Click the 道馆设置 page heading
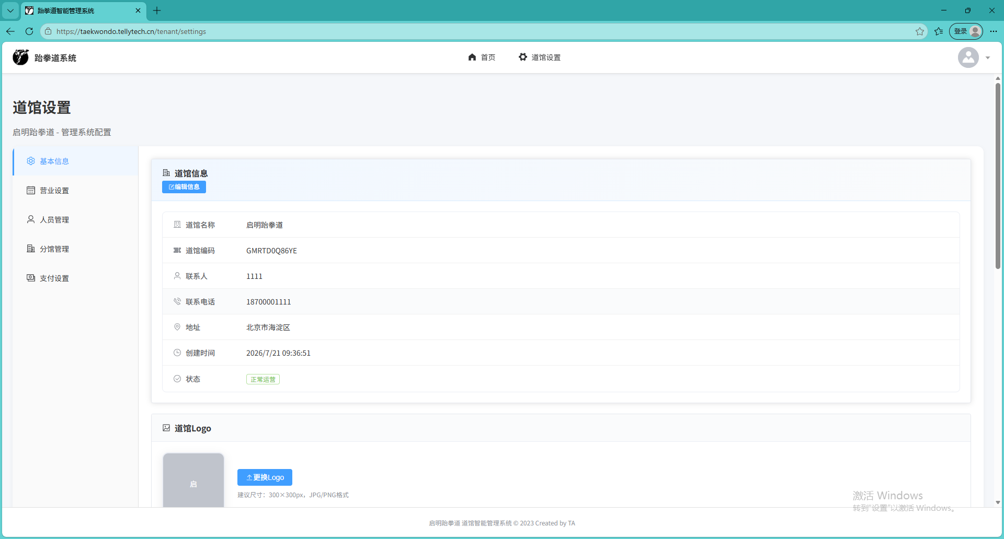Screen dimensions: 1004x539 (x=42, y=108)
